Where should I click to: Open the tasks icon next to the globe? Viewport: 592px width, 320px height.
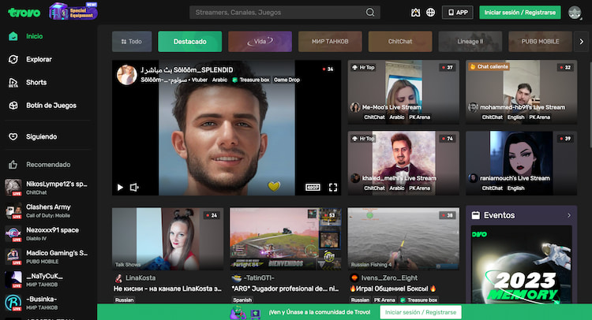coord(415,13)
